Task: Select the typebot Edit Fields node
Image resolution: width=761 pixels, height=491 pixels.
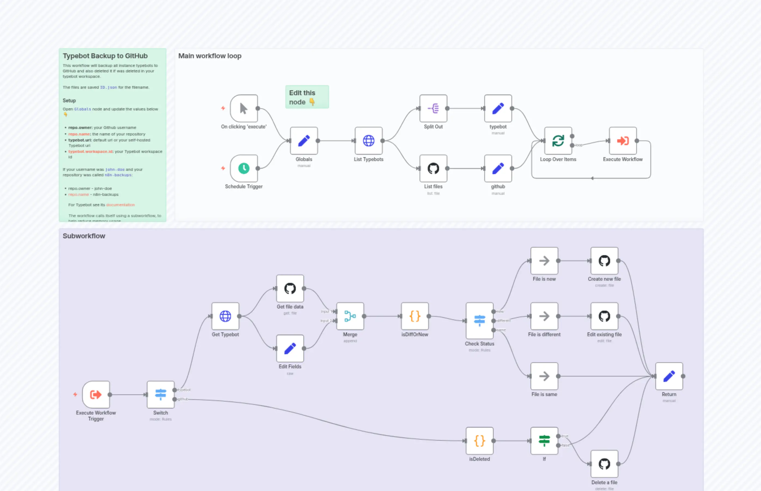Action: [498, 109]
